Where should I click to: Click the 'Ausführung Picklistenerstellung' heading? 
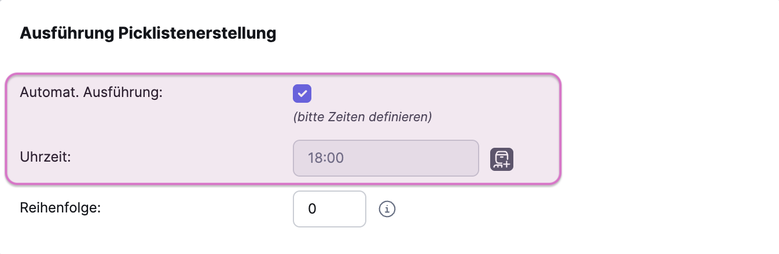point(148,33)
